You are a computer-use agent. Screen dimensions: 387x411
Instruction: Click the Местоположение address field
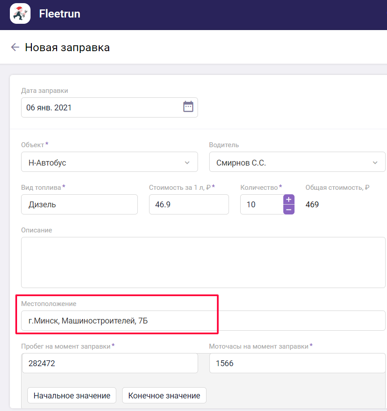coord(203,321)
